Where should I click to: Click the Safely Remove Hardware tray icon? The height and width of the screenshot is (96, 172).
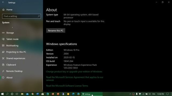137,94
